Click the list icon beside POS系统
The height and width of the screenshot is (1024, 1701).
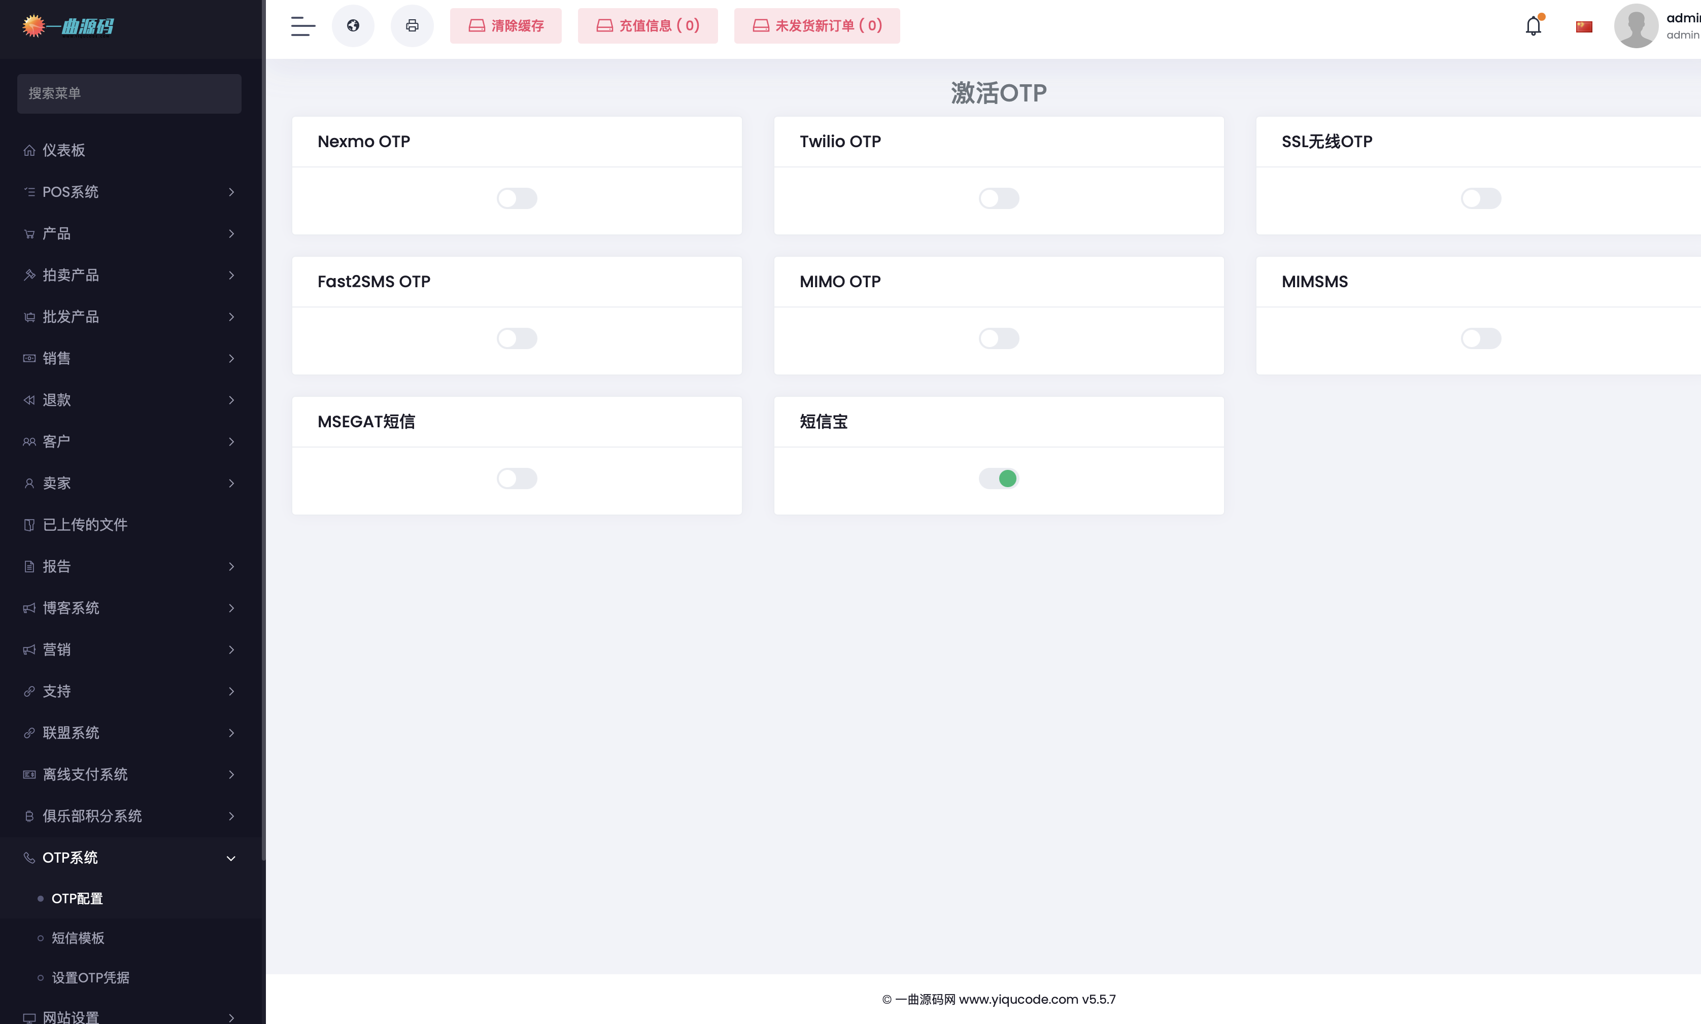(x=29, y=192)
